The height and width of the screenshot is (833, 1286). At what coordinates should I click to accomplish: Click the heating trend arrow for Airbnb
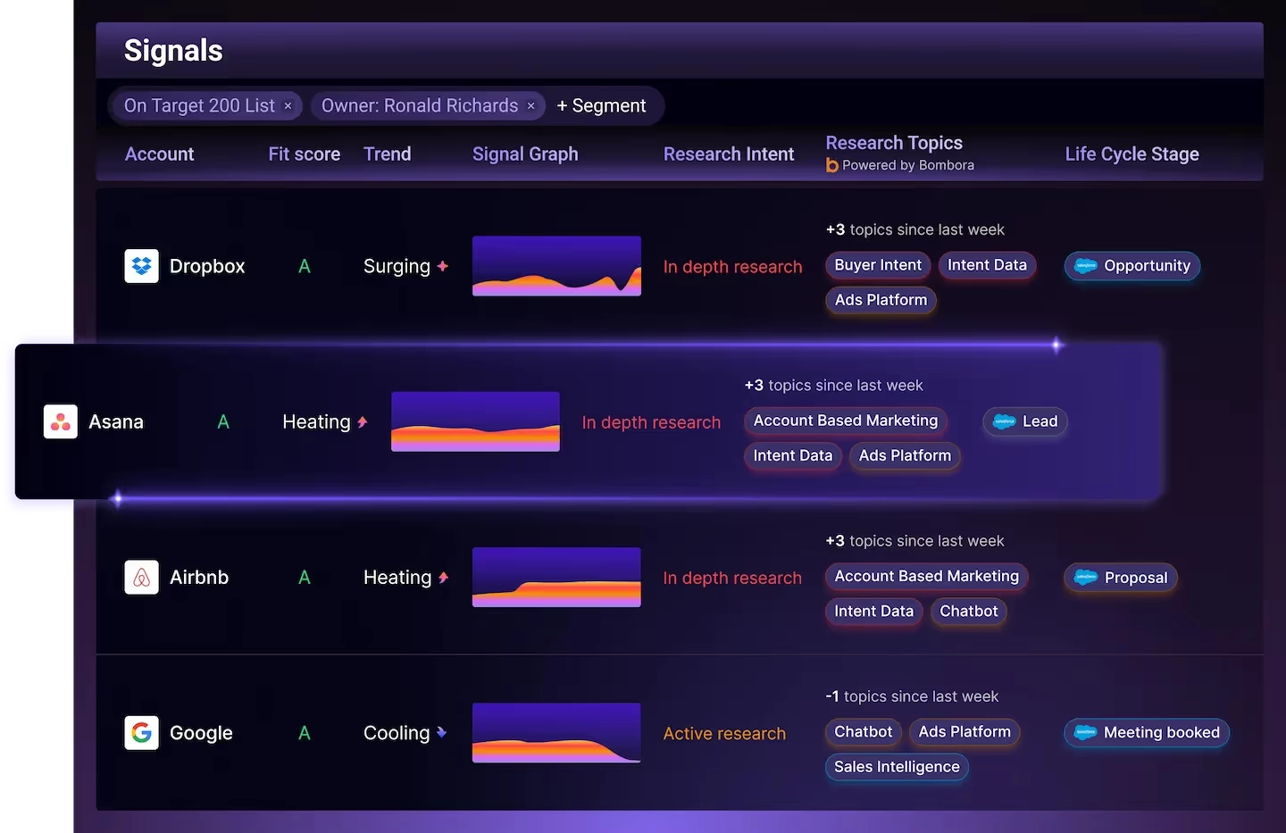coord(443,578)
